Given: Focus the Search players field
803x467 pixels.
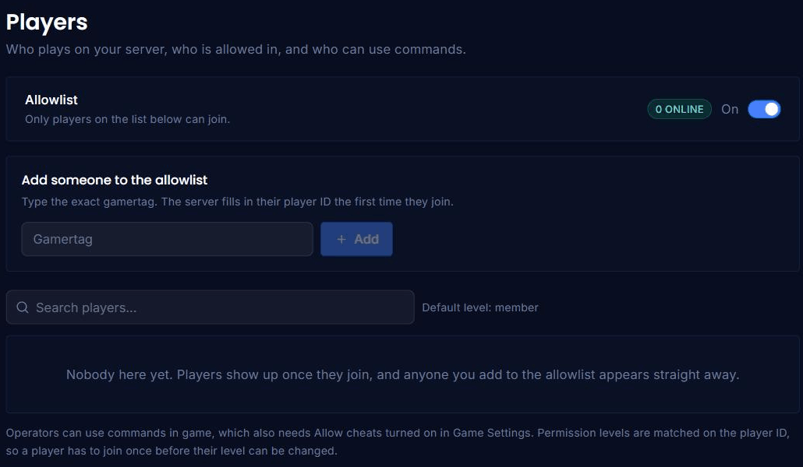Looking at the screenshot, I should click(x=210, y=307).
